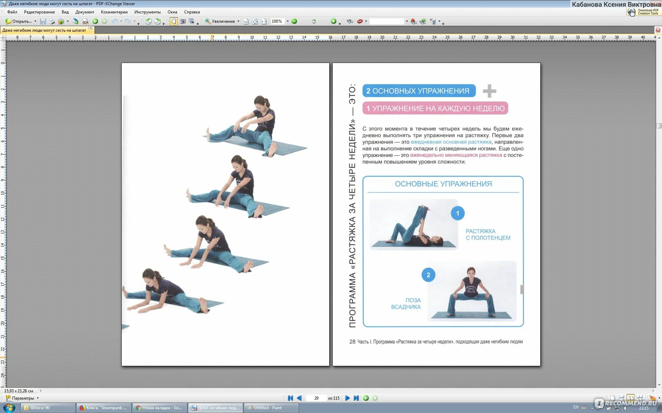The image size is (662, 413).
Task: Click the Print icon
Action: tap(52, 21)
